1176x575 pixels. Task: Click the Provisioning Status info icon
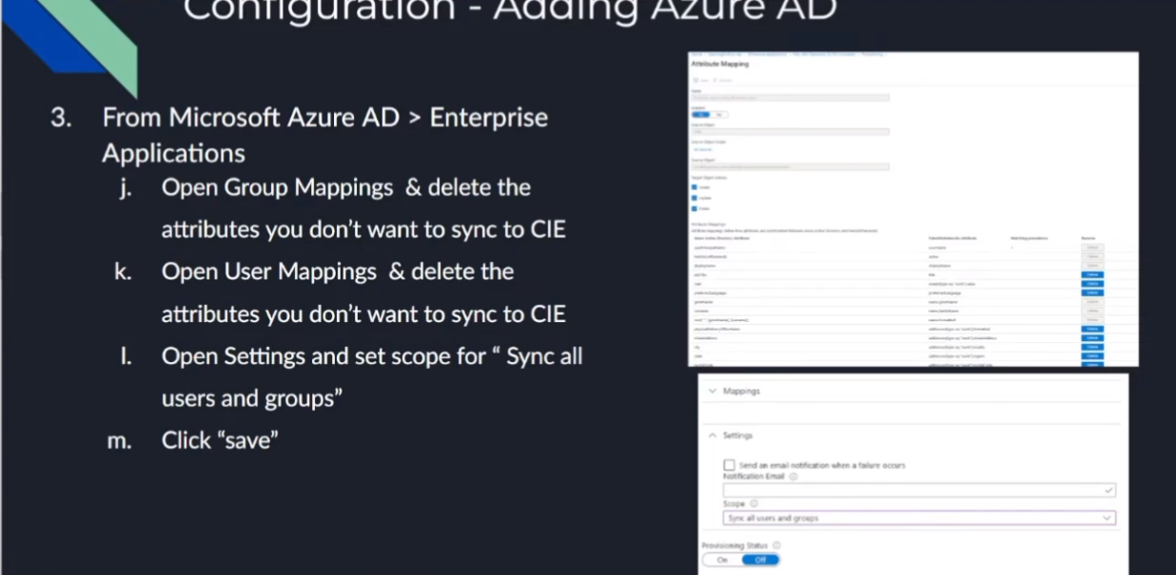776,546
